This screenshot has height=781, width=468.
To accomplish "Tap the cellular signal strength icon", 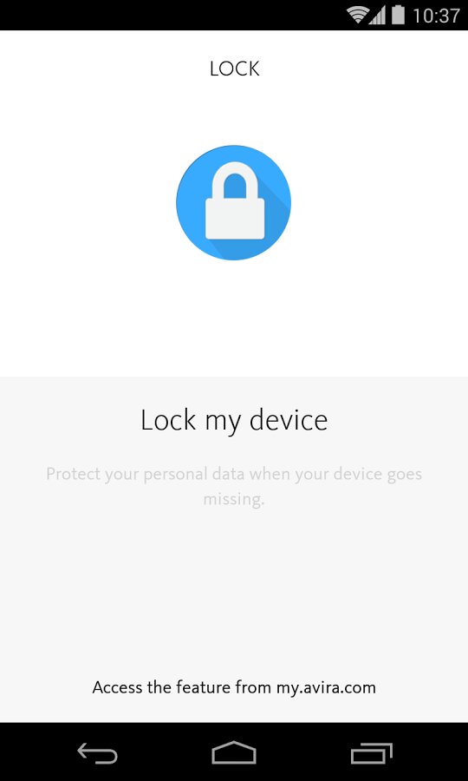I will [378, 16].
